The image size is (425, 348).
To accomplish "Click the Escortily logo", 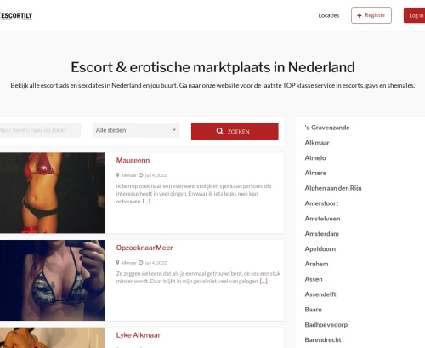I will point(16,15).
